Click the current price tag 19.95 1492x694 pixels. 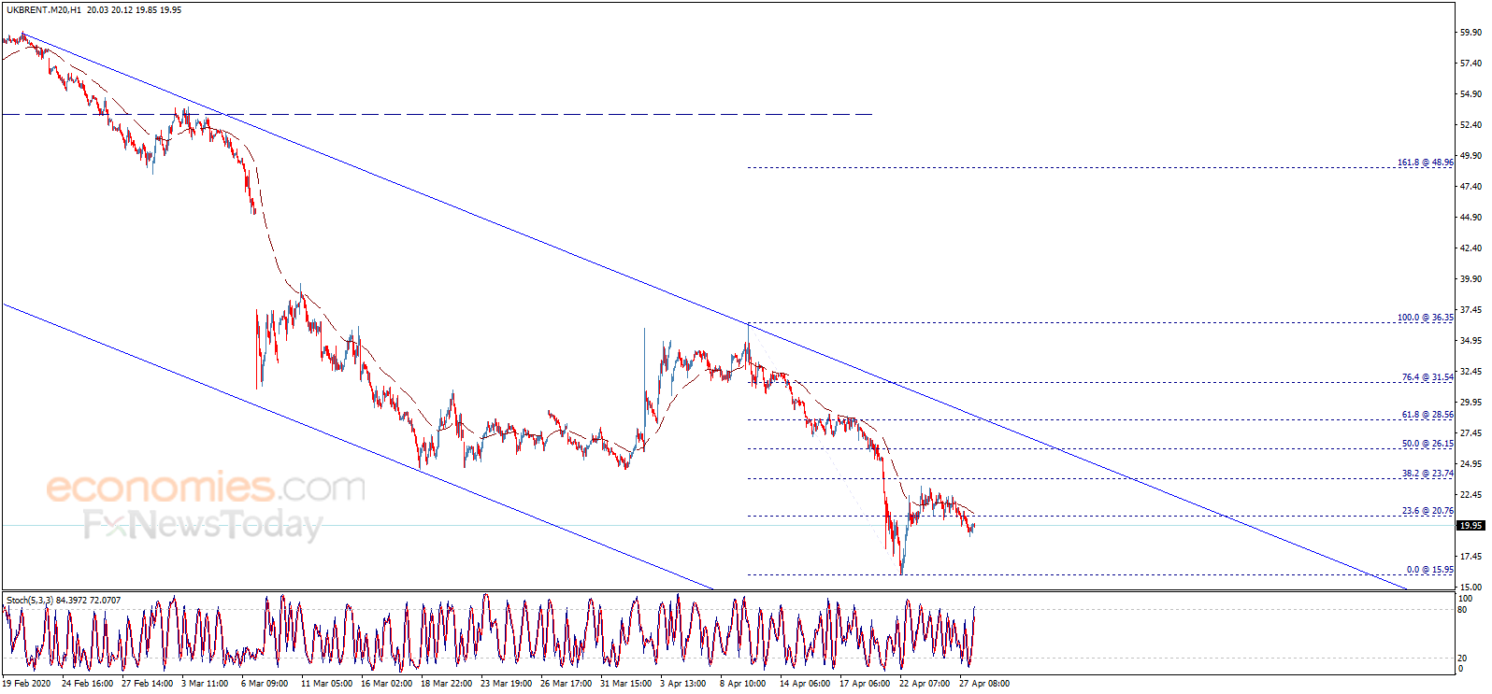click(1471, 525)
